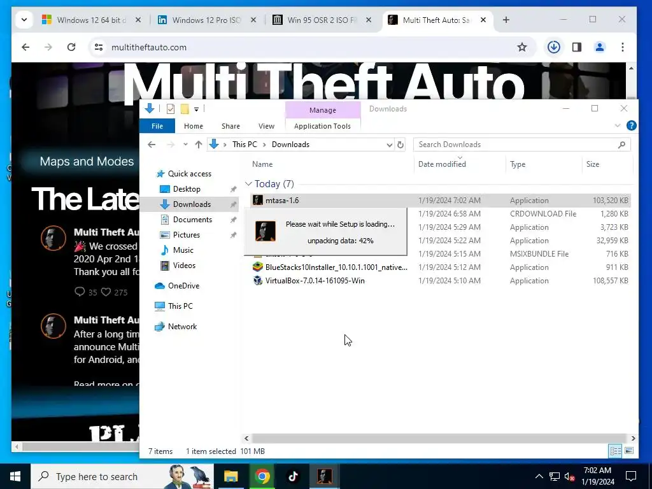Open recent locations dropdown in Explorer
652x489 pixels.
pyautogui.click(x=185, y=145)
